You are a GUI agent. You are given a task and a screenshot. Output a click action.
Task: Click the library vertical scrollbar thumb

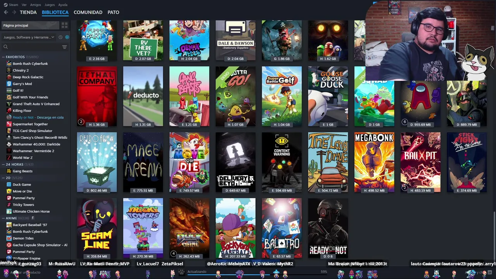pos(494,238)
